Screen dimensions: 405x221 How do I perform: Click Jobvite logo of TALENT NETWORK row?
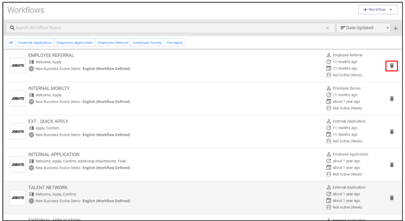18,198
